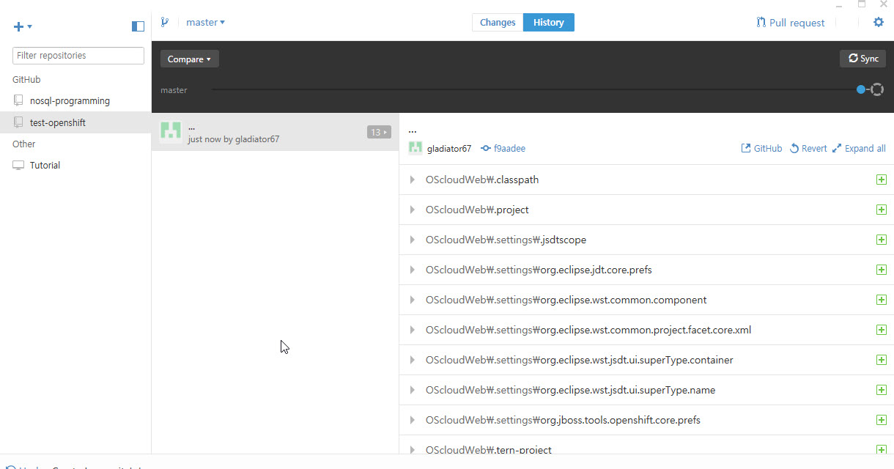The height and width of the screenshot is (469, 894).
Task: Click the add repository plus icon
Action: coord(20,27)
